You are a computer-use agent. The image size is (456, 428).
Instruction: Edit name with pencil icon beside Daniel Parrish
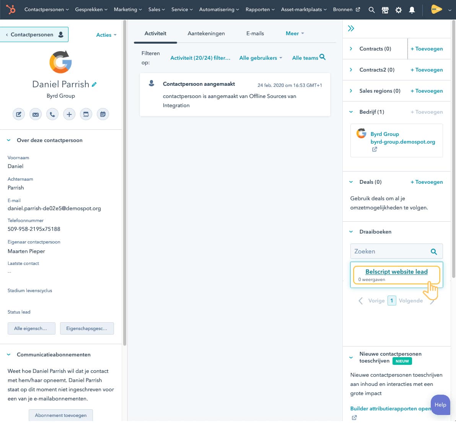coord(94,85)
